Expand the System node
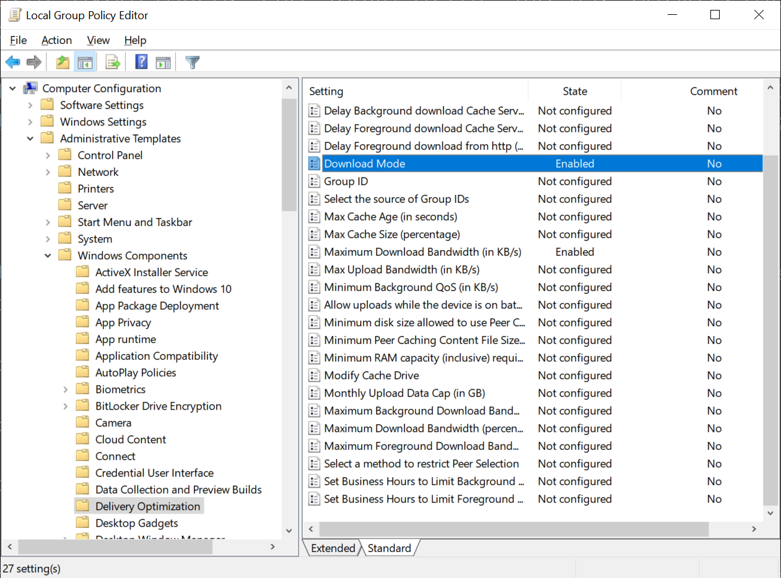 coord(48,239)
